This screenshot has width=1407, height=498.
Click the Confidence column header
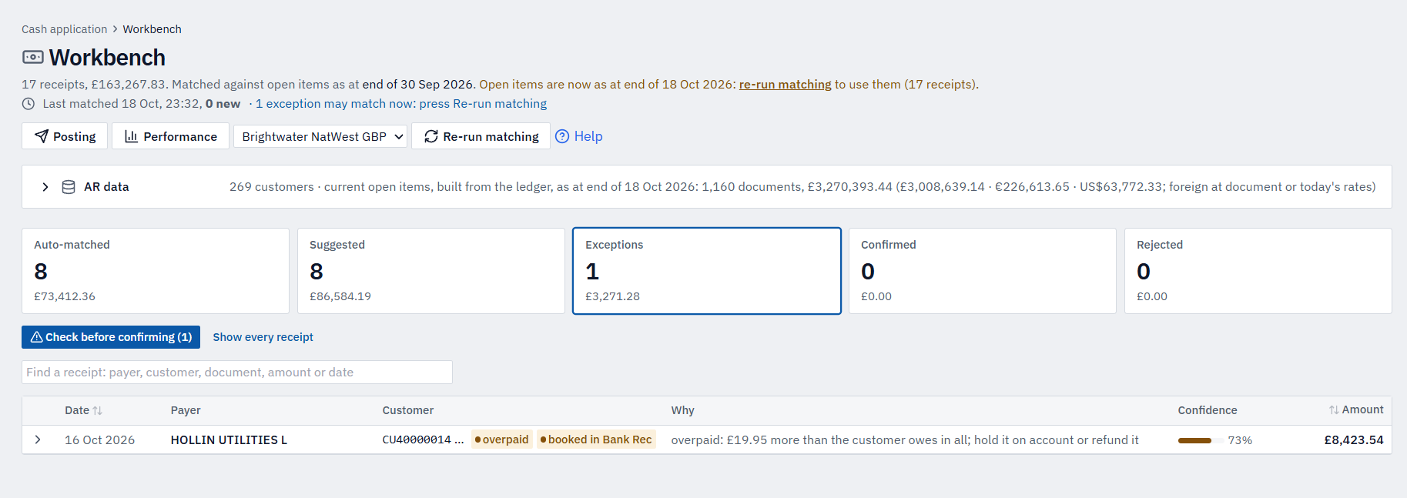click(x=1208, y=410)
